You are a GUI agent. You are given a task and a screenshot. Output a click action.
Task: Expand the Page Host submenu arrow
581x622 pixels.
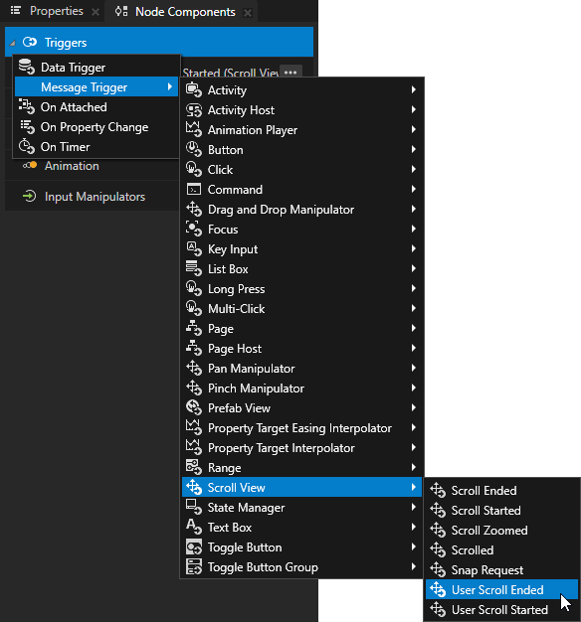tap(414, 349)
